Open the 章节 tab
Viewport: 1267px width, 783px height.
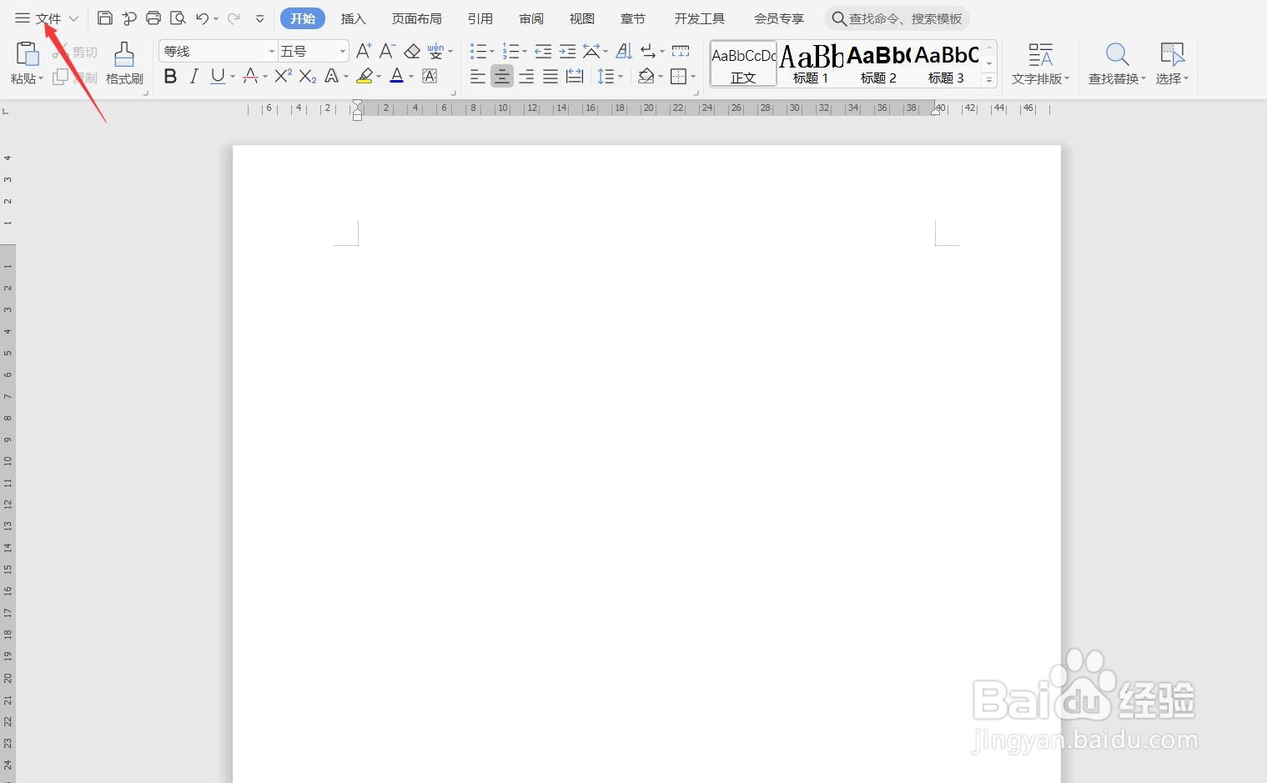633,18
